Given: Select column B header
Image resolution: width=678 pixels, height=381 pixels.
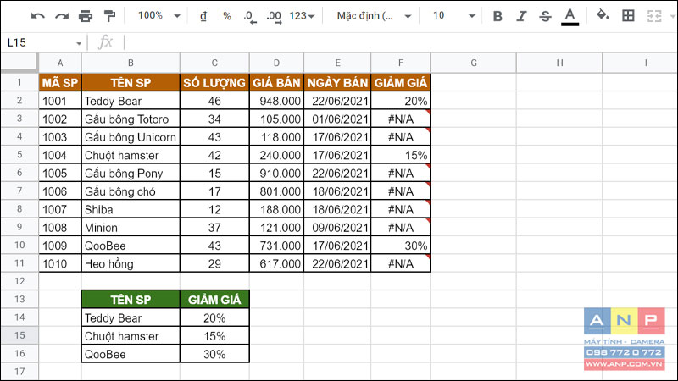Looking at the screenshot, I should click(x=131, y=63).
